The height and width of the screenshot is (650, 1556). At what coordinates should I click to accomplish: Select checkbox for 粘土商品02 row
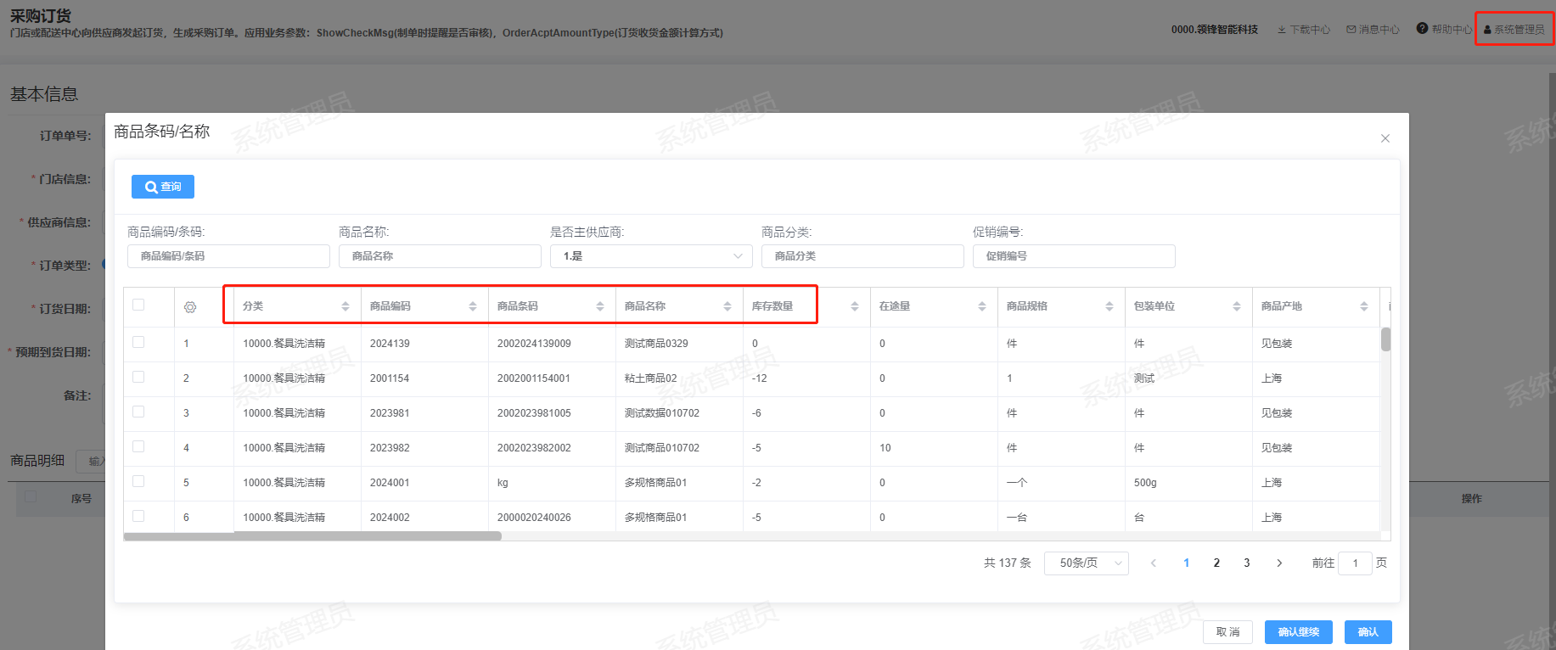click(138, 377)
